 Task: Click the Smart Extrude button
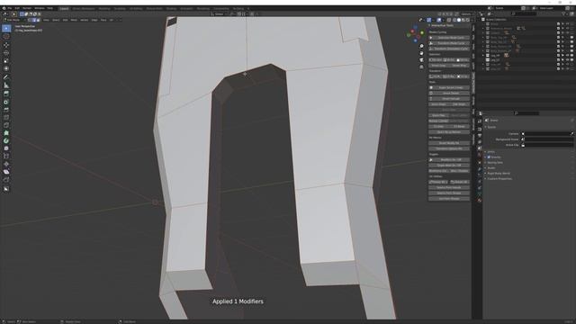pos(449,99)
